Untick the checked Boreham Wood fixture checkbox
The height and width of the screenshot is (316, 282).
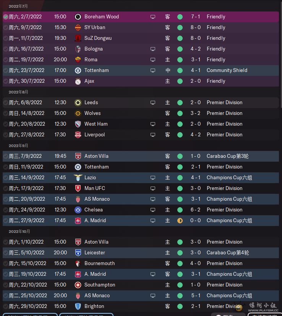click(x=6, y=17)
